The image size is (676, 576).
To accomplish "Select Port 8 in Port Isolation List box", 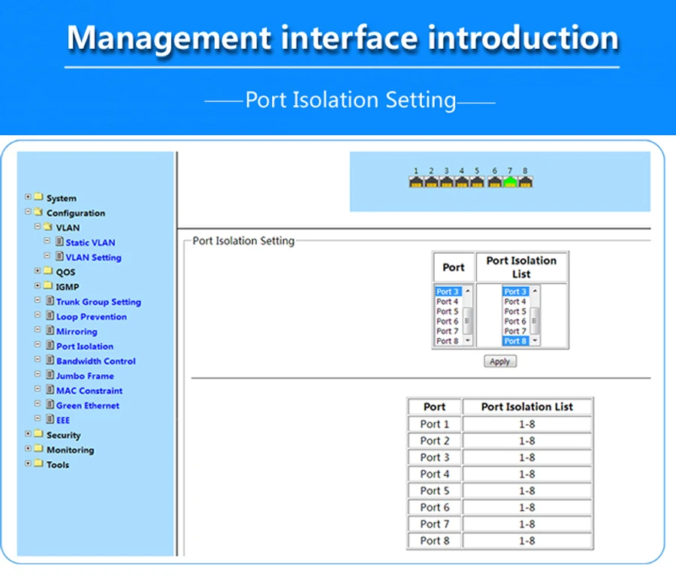I will [515, 341].
